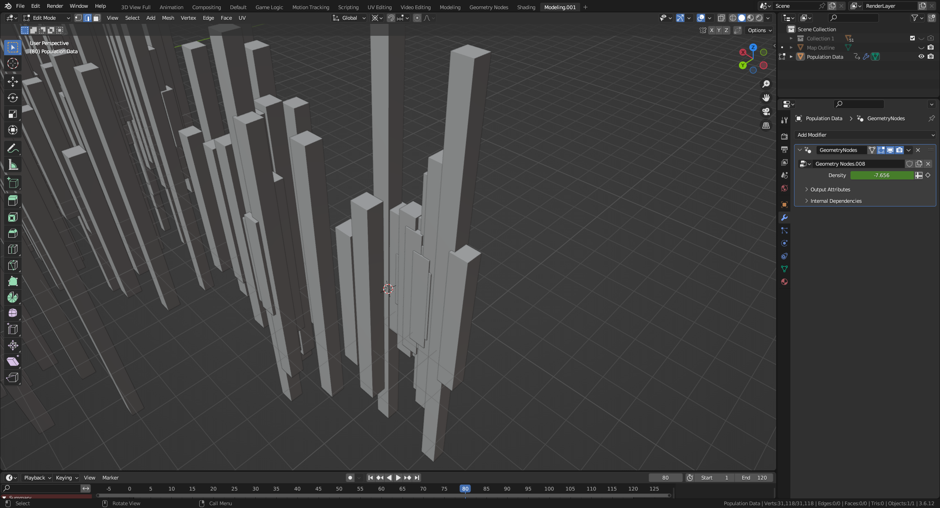Expand Output Attributes panel
Viewport: 940px width, 508px height.
point(830,190)
